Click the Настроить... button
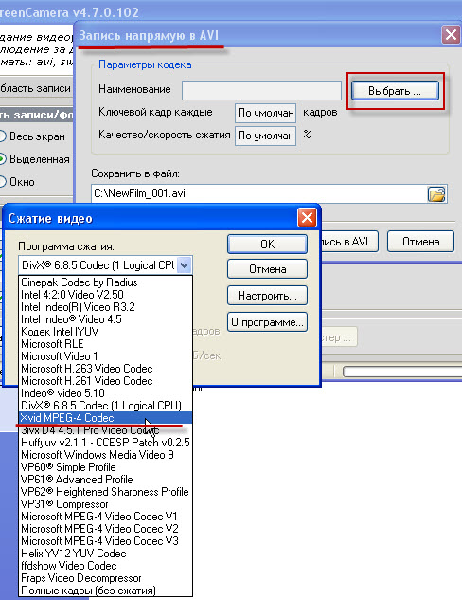The height and width of the screenshot is (600, 462). [x=267, y=296]
